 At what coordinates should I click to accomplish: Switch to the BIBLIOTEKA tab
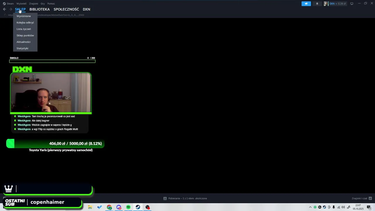tap(40, 9)
